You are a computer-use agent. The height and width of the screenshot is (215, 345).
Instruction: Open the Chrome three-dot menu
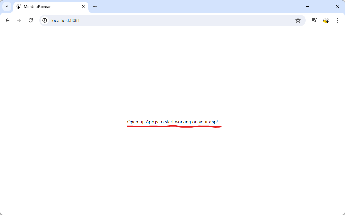337,20
